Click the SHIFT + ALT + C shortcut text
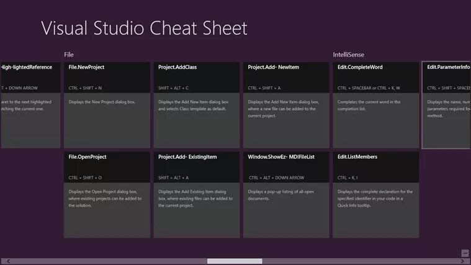Viewport: 471px width, 265px height. pos(173,88)
